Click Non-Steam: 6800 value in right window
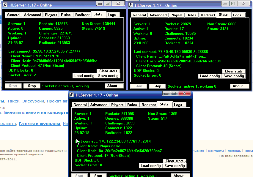 pyautogui.click(x=222, y=24)
